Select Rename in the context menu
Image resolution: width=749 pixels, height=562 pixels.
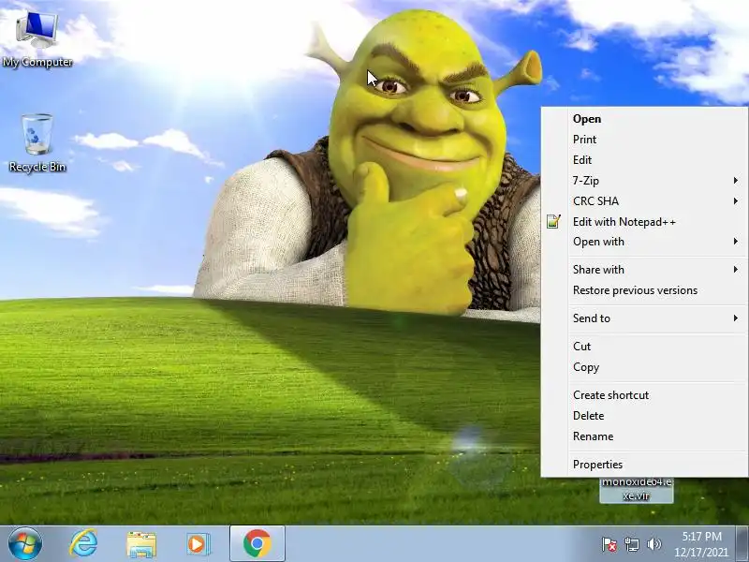[644, 436]
